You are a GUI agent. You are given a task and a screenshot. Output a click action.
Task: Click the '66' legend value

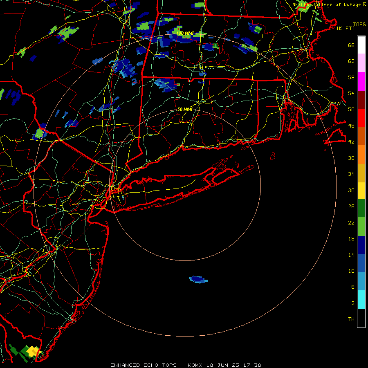point(351,45)
